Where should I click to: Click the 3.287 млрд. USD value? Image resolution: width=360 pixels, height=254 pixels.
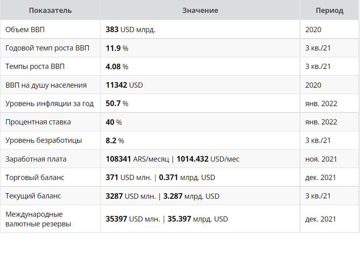tap(191, 196)
